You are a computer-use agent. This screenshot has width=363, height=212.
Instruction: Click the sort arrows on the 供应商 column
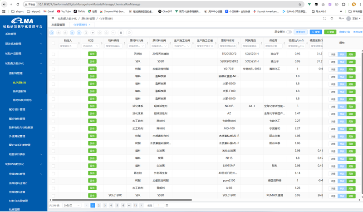pos(285,43)
